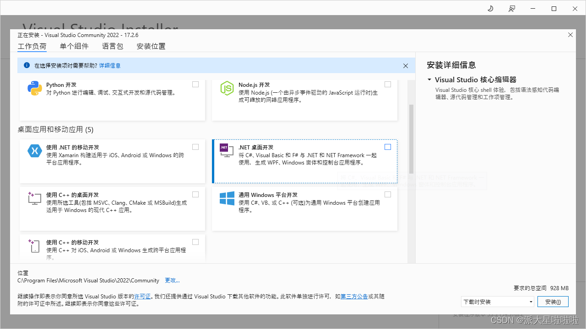Dismiss the help banner with its X
The image size is (586, 329).
406,66
